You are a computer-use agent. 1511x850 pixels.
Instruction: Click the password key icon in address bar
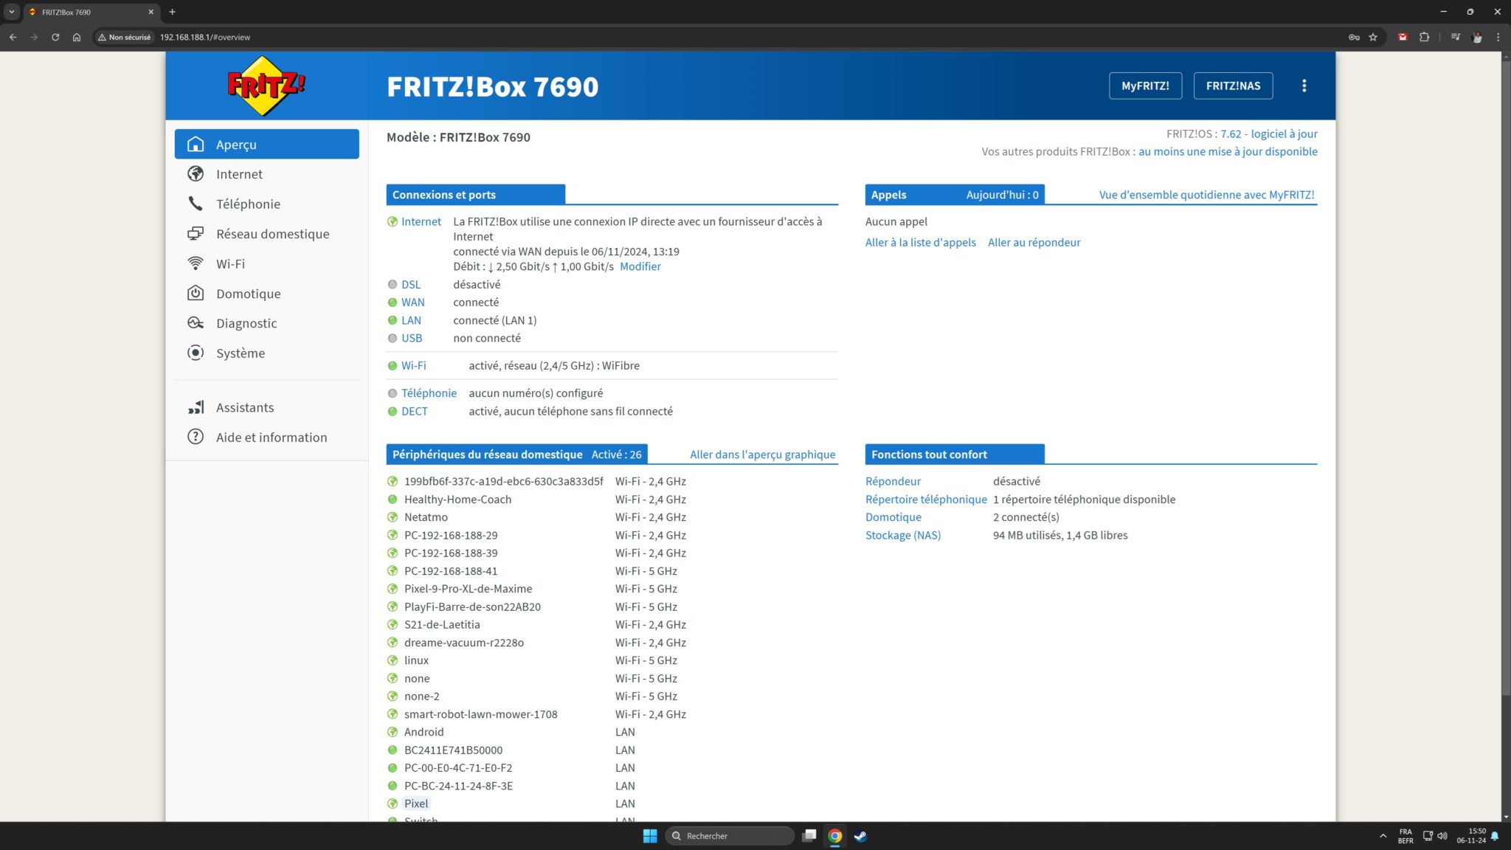(1354, 37)
